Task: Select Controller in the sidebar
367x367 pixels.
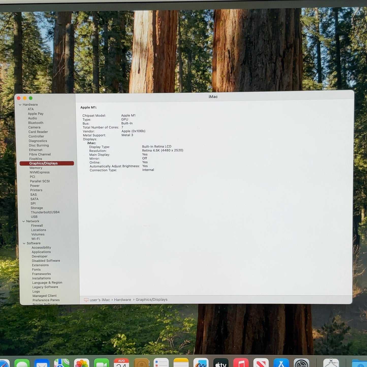Action: coord(36,136)
